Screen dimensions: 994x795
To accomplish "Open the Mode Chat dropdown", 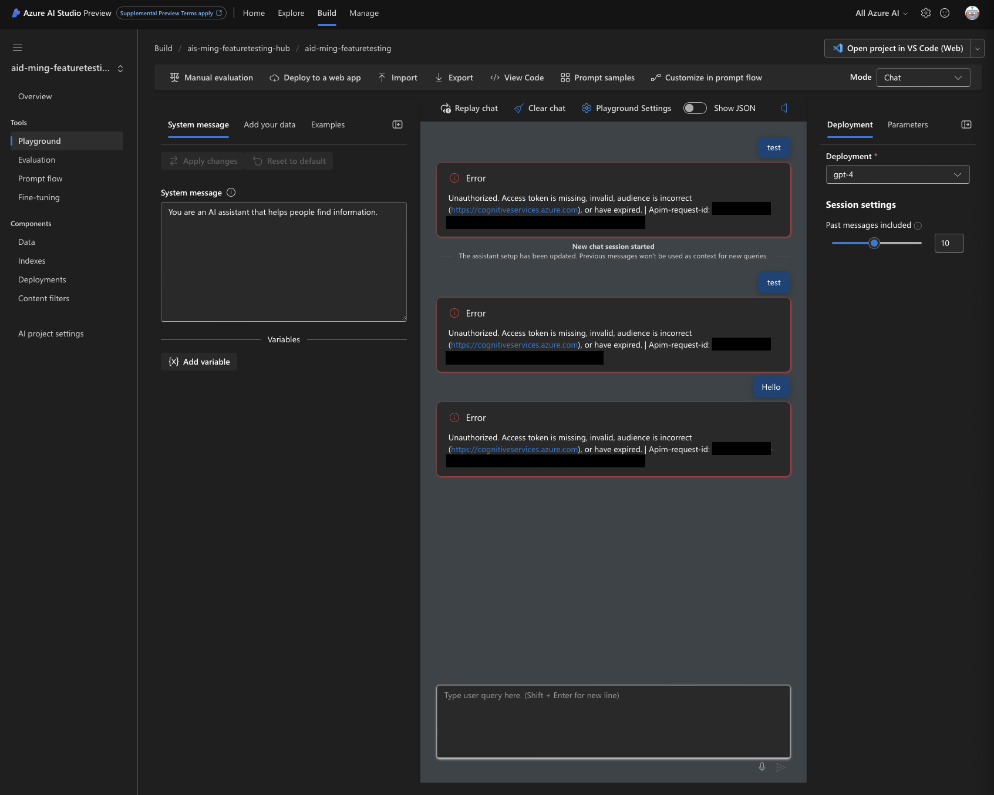I will click(923, 78).
